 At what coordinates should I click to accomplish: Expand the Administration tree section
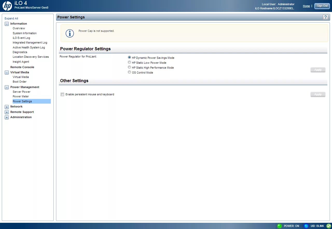point(7,117)
